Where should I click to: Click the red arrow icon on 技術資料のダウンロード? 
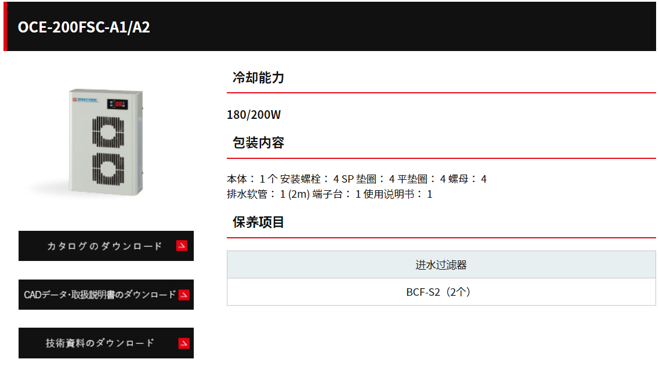click(184, 343)
